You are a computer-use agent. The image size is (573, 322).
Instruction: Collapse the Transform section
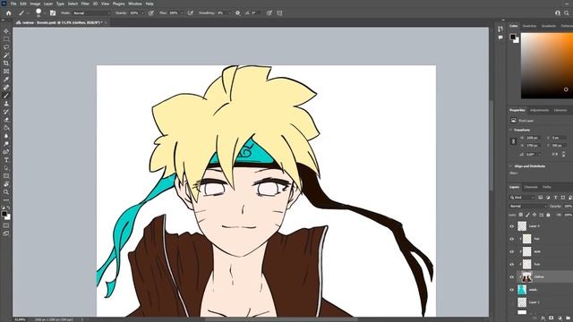(x=511, y=130)
